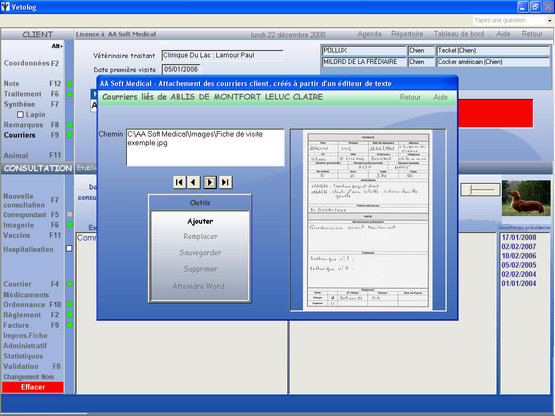Screen dimensions: 555x416
Task: Open Synthèse F7 in sidebar
Action: click(31, 105)
